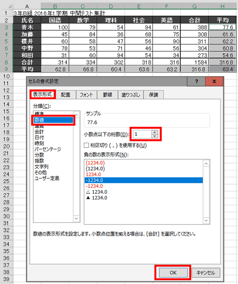Open the 塗りつぶし tab
The image size is (238, 284).
(131, 95)
